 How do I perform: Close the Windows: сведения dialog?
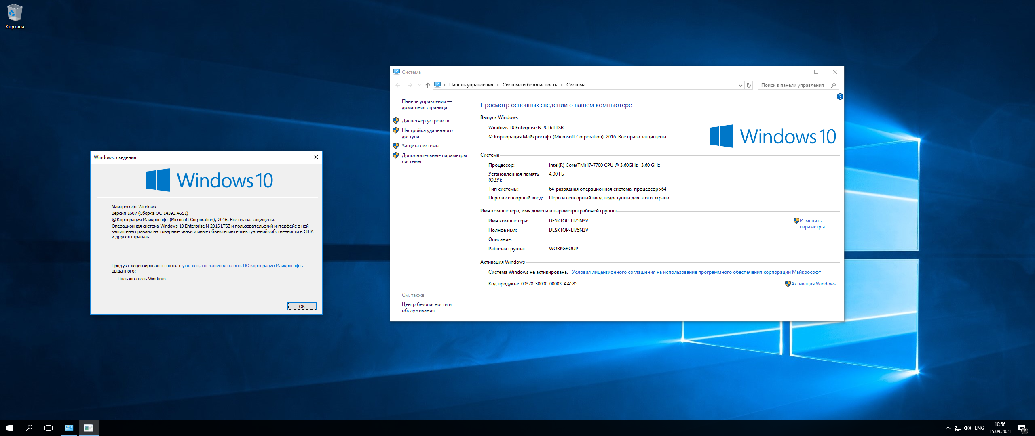click(x=316, y=157)
